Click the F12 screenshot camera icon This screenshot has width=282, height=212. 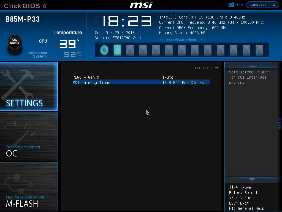pos(231,5)
